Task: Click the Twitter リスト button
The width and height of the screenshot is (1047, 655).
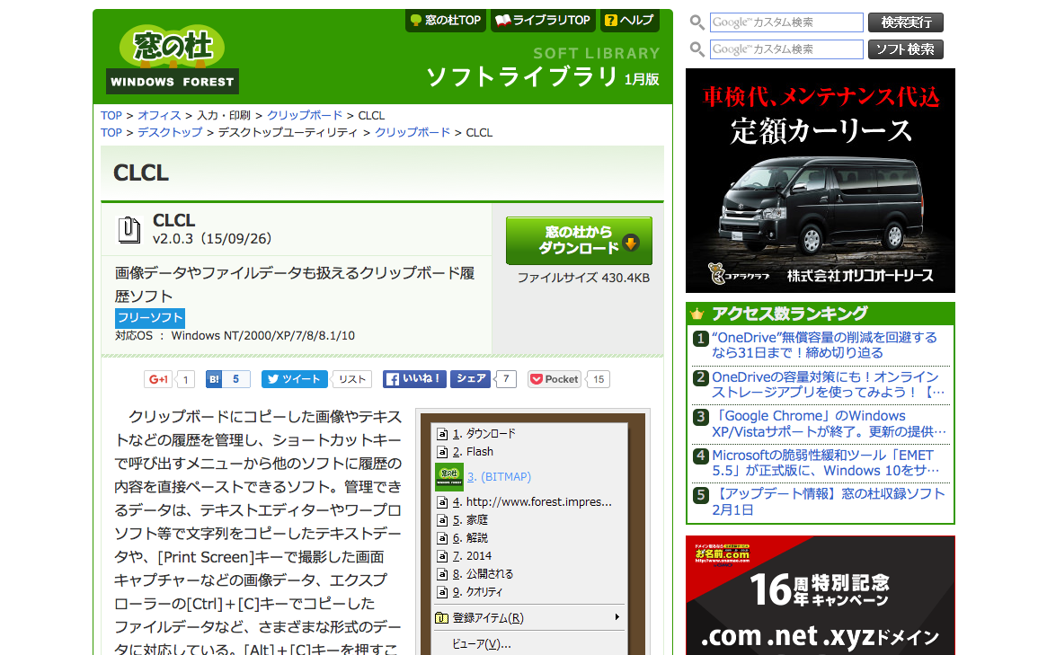Action: click(x=352, y=379)
